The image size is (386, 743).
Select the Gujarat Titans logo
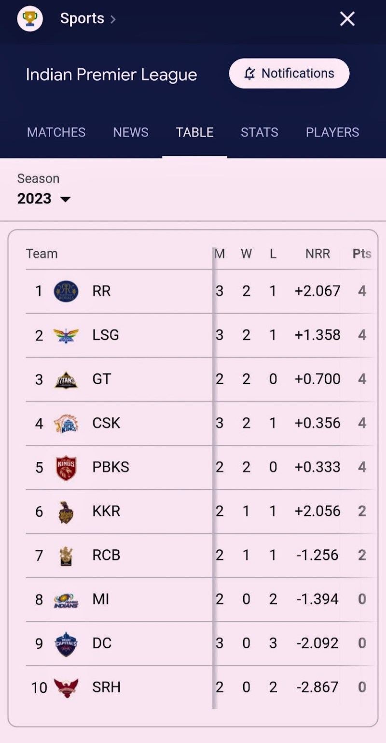tap(66, 380)
